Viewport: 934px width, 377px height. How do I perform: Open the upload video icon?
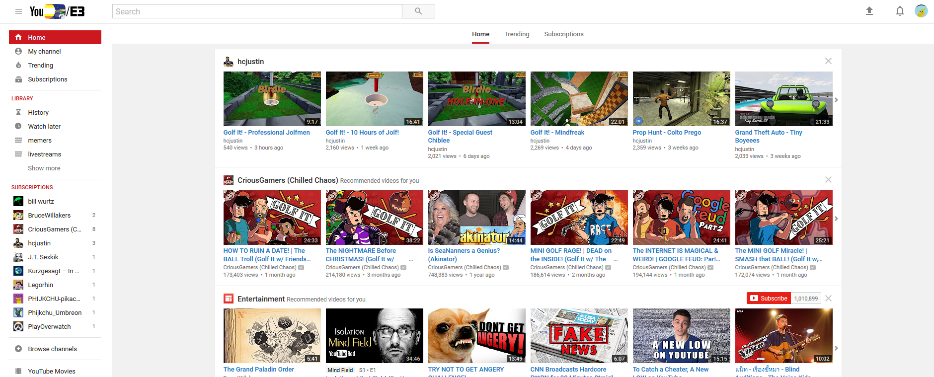869,11
